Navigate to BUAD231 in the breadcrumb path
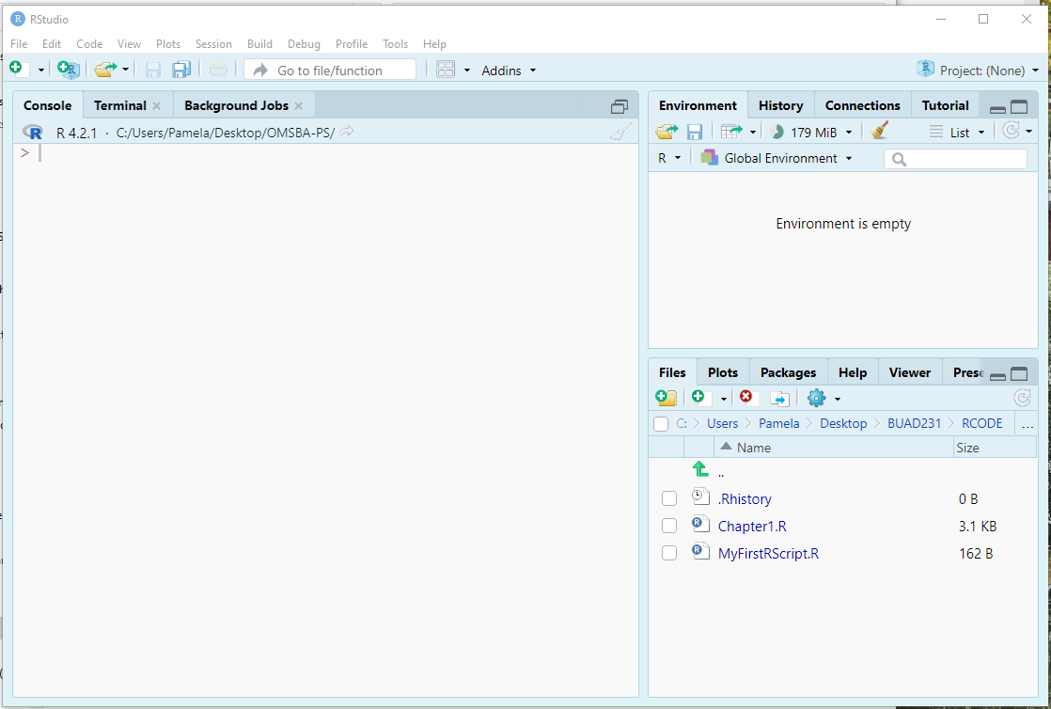1051x709 pixels. [915, 423]
